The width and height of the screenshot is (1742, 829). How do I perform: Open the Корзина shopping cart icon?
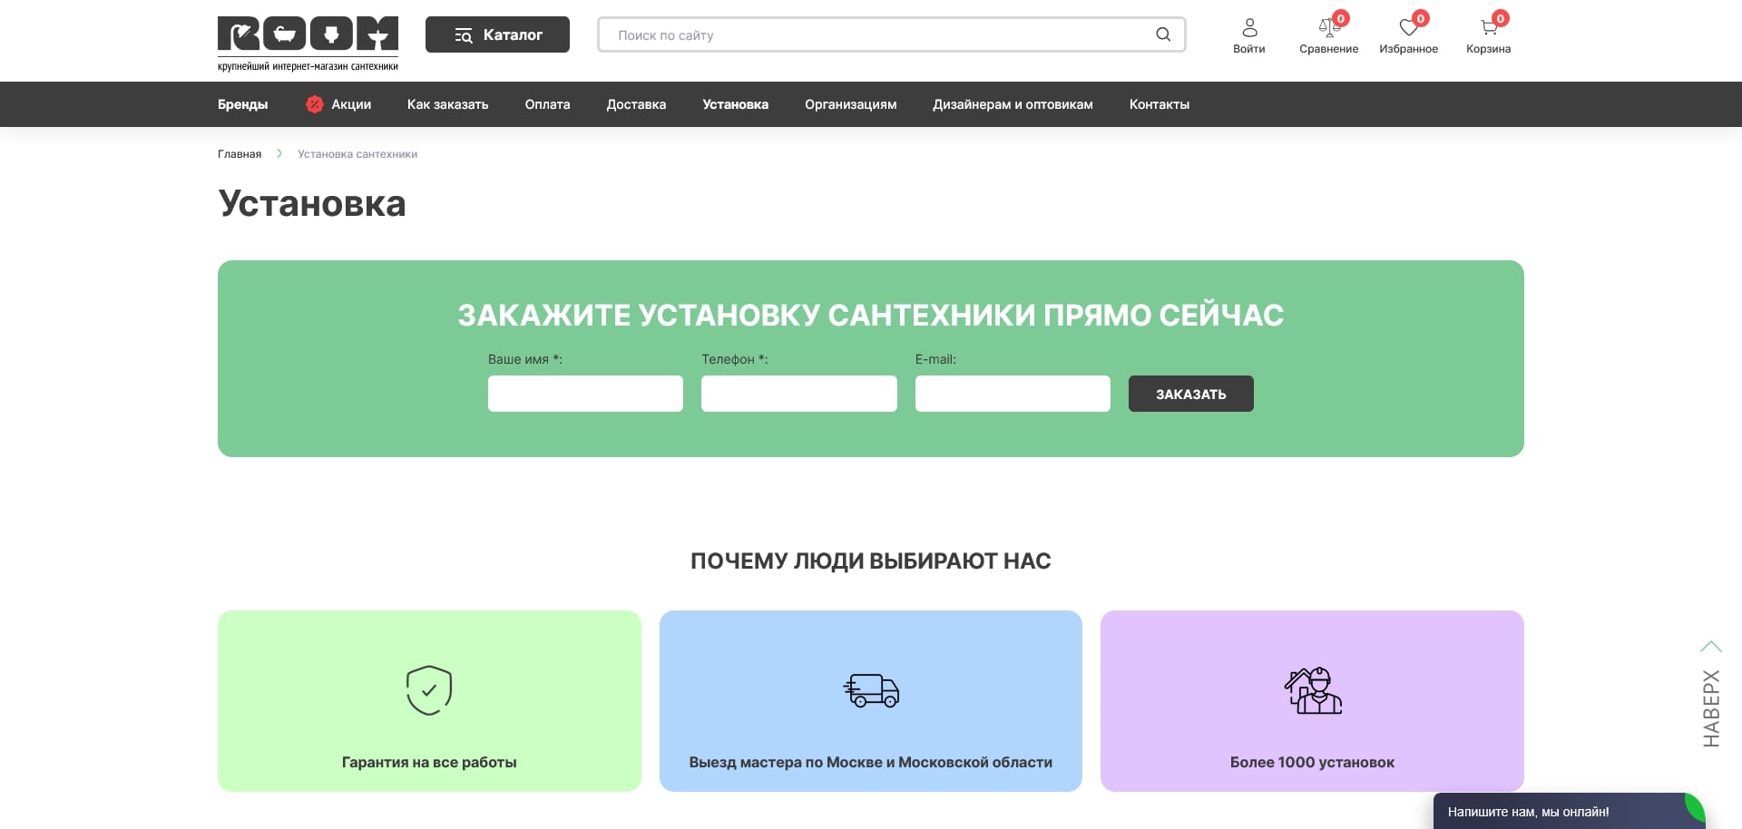(1488, 28)
